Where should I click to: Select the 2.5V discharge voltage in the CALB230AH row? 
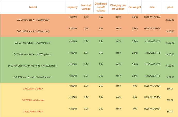101,109
